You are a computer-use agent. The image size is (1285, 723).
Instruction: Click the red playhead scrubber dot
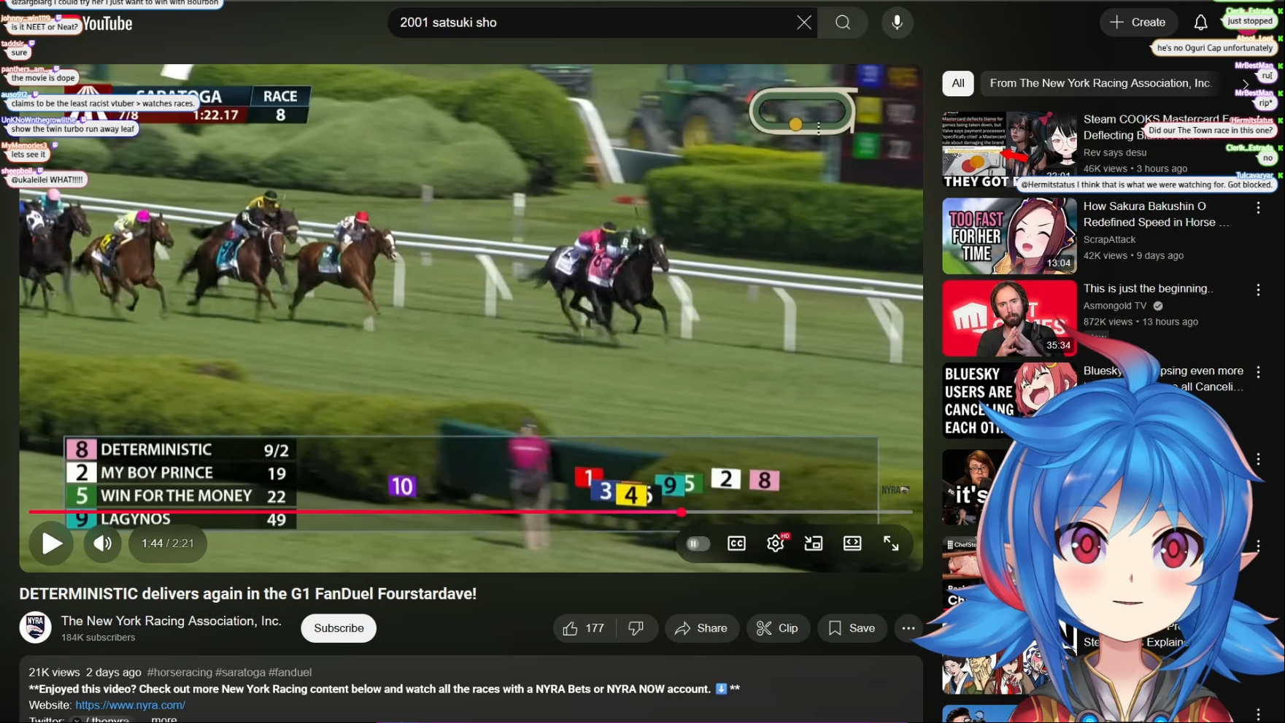(681, 512)
